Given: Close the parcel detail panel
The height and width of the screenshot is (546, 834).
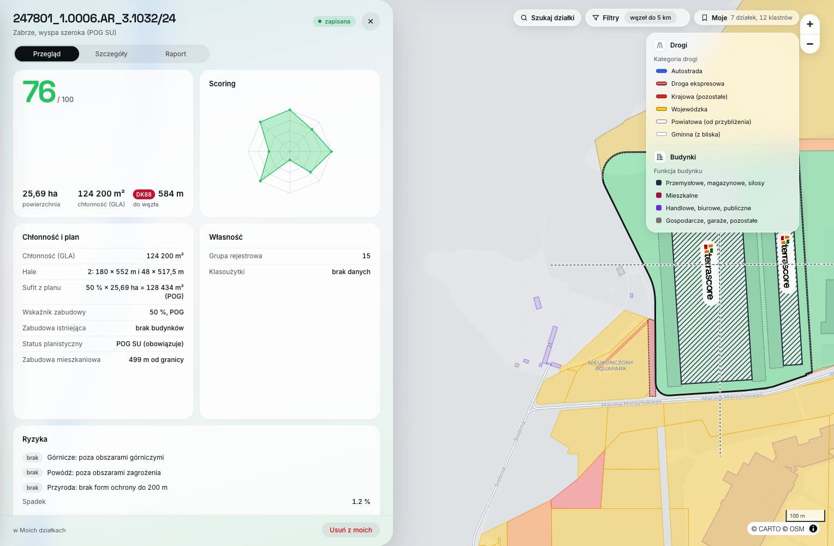Looking at the screenshot, I should coord(371,21).
